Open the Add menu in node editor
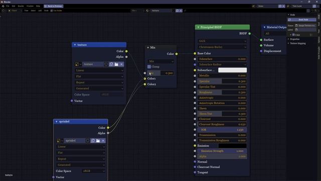This screenshot has height=181, width=321. click(x=40, y=11)
